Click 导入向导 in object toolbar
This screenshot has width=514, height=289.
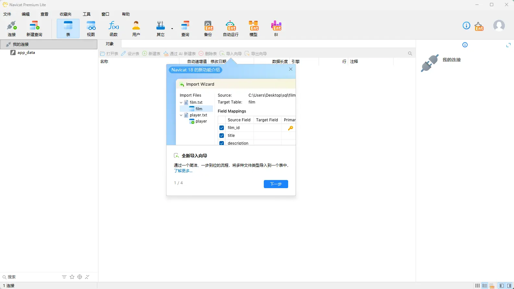[x=231, y=54]
